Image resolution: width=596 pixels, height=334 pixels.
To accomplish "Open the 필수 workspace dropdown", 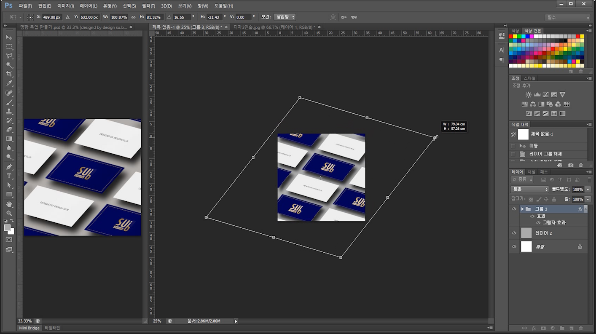I will click(x=568, y=17).
